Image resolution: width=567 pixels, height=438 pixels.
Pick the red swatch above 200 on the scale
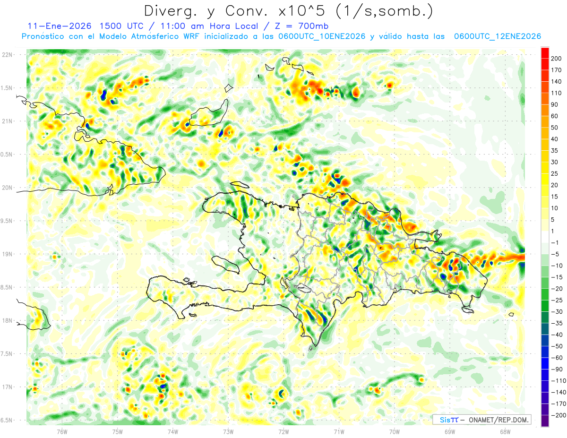pos(545,53)
